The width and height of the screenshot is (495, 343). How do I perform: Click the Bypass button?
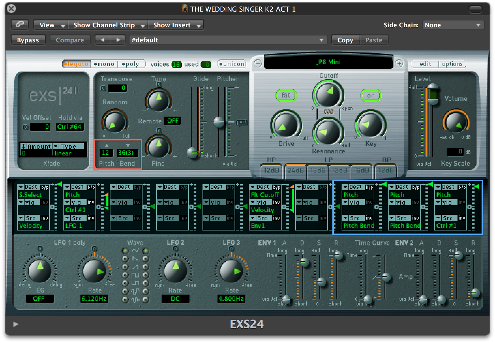28,40
